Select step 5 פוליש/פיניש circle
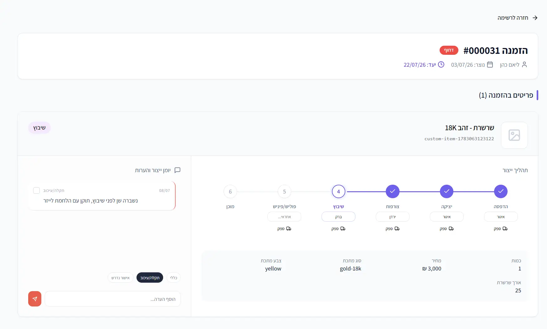 (284, 191)
